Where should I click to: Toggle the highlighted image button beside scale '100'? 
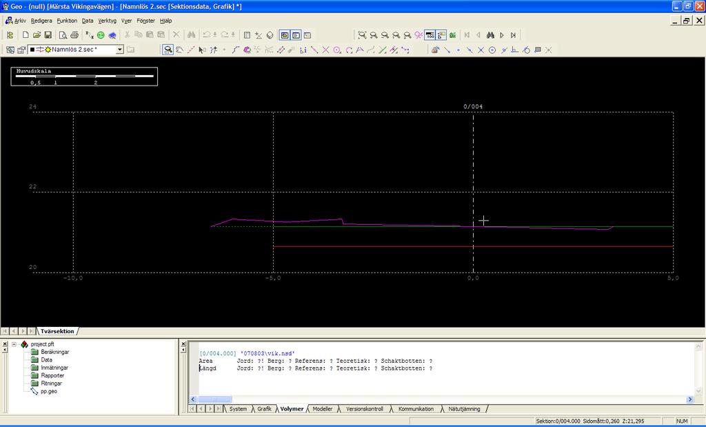pos(441,35)
